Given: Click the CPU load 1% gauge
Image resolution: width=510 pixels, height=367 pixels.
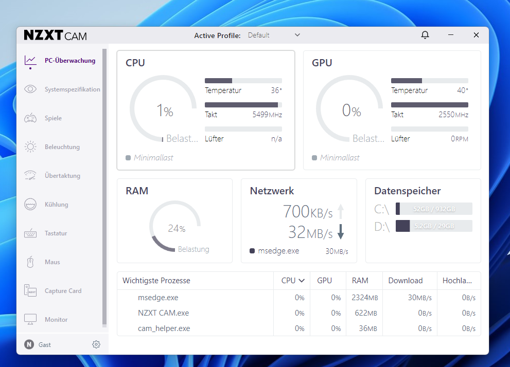Looking at the screenshot, I should coord(164,109).
